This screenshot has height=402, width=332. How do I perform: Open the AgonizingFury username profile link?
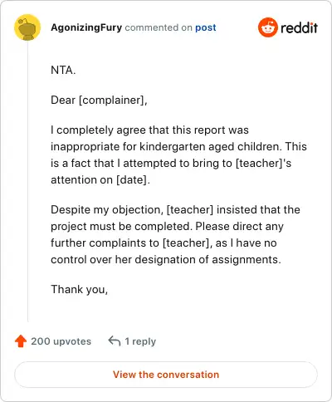pos(86,27)
